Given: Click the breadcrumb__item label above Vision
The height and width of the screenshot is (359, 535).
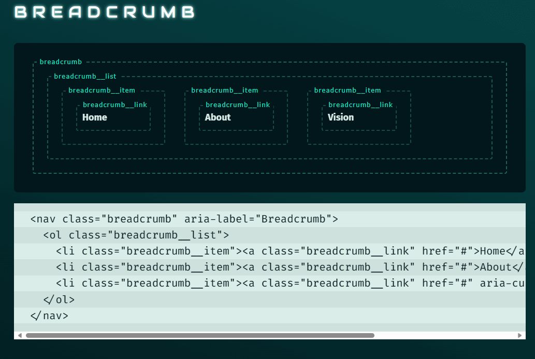Looking at the screenshot, I should point(347,91).
